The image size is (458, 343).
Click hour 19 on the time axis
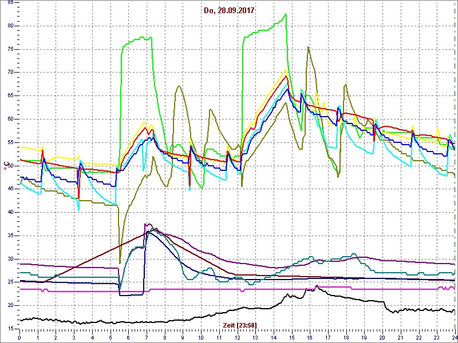(364, 337)
